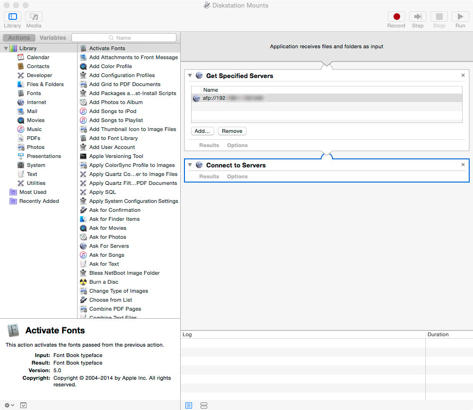Select the Utilities category
Screen dimensions: 473x410
click(x=36, y=183)
